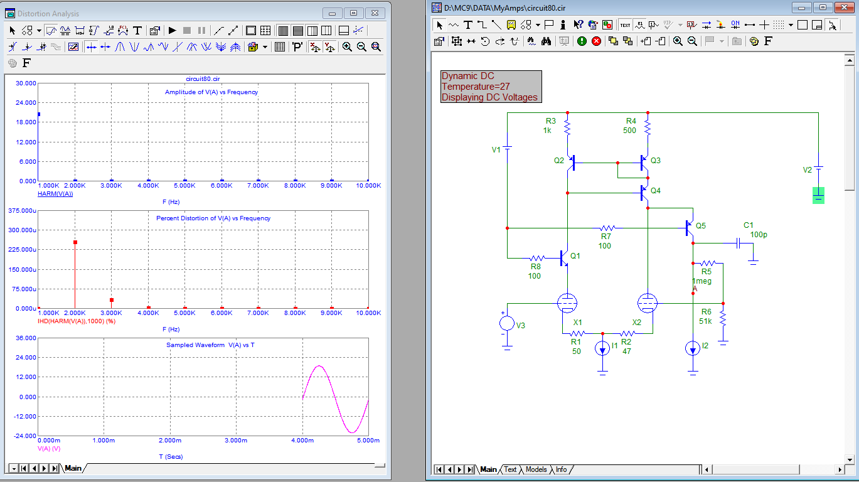
Task: Switch to the Text tab
Action: click(x=510, y=469)
